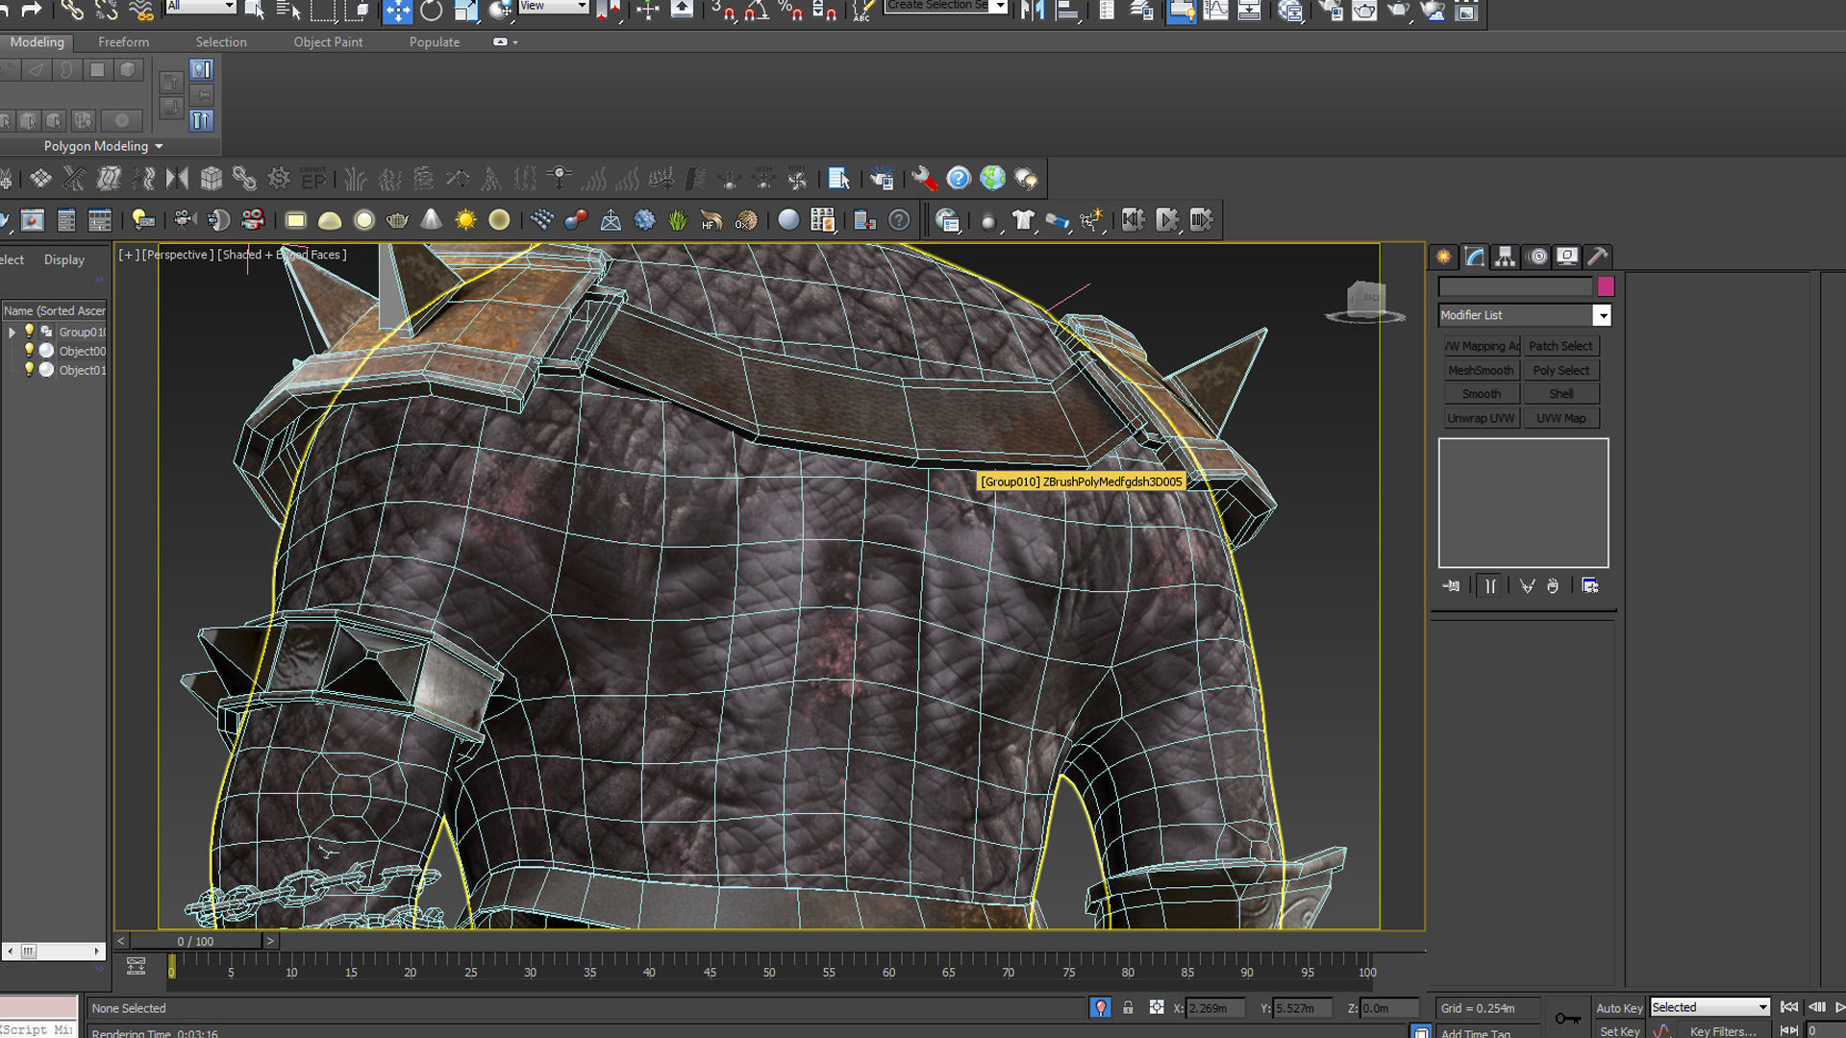Click the cone primitive icon
This screenshot has width=1846, height=1038.
432,220
